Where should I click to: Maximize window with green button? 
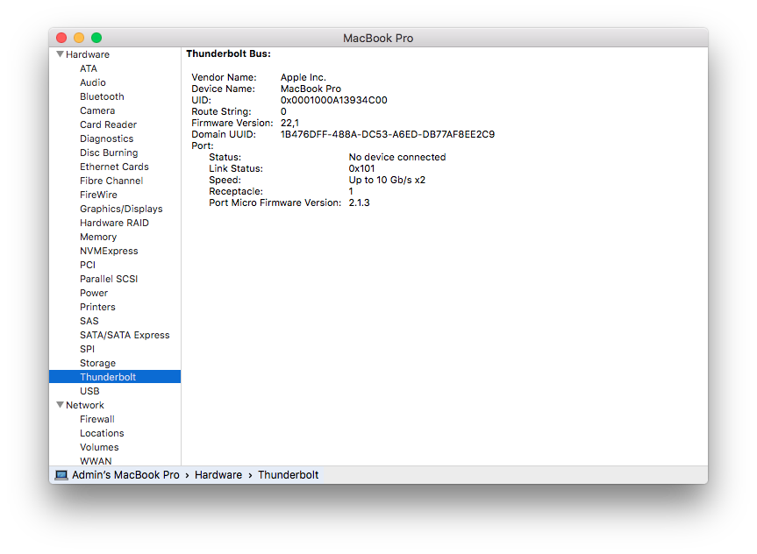point(96,38)
